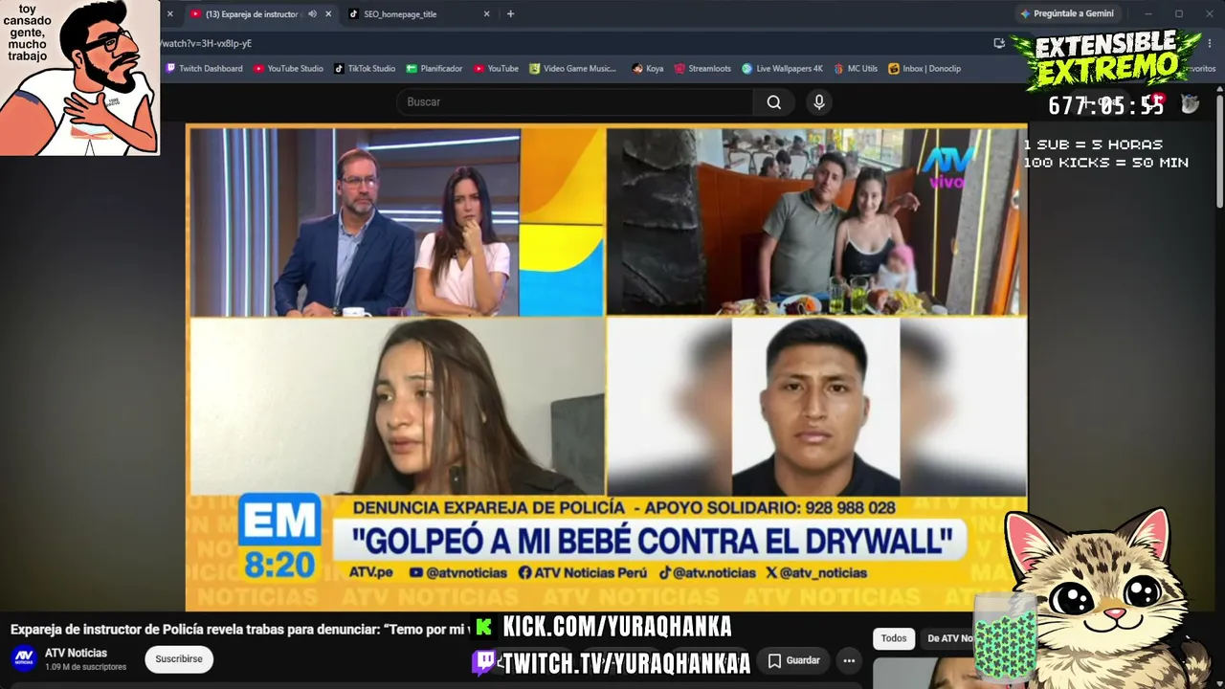Close the Expareja de instructor tab
Viewport: 1225px width, 689px height.
point(328,14)
